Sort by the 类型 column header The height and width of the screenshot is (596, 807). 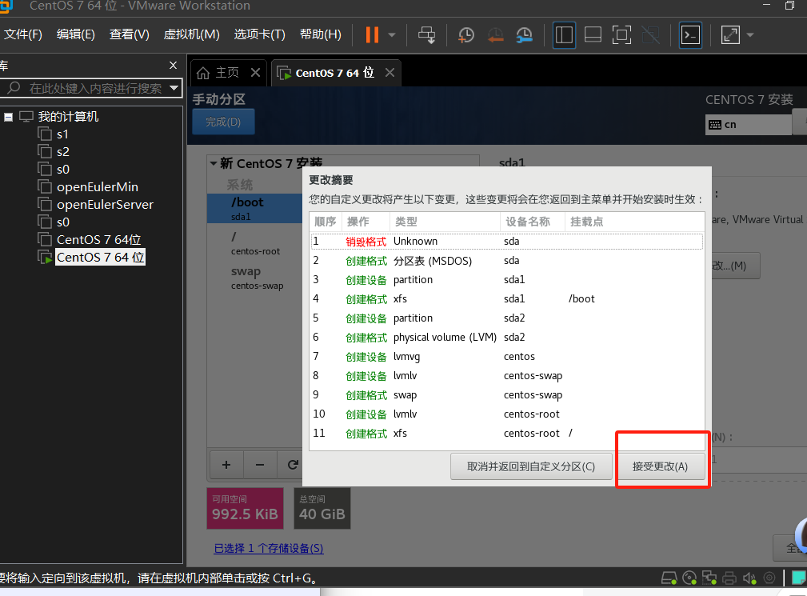pyautogui.click(x=445, y=222)
